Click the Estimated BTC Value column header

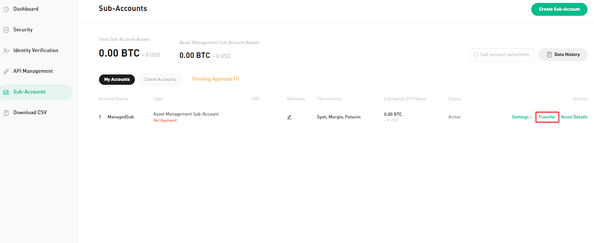tap(405, 99)
